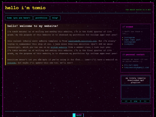The width and height of the screenshot is (156, 117).
Task: Open the linkedin link
Action: (129, 44)
